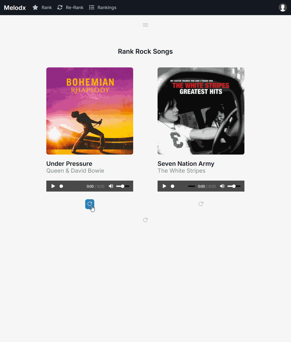Open the Rankings list page
291x342 pixels.
103,7
